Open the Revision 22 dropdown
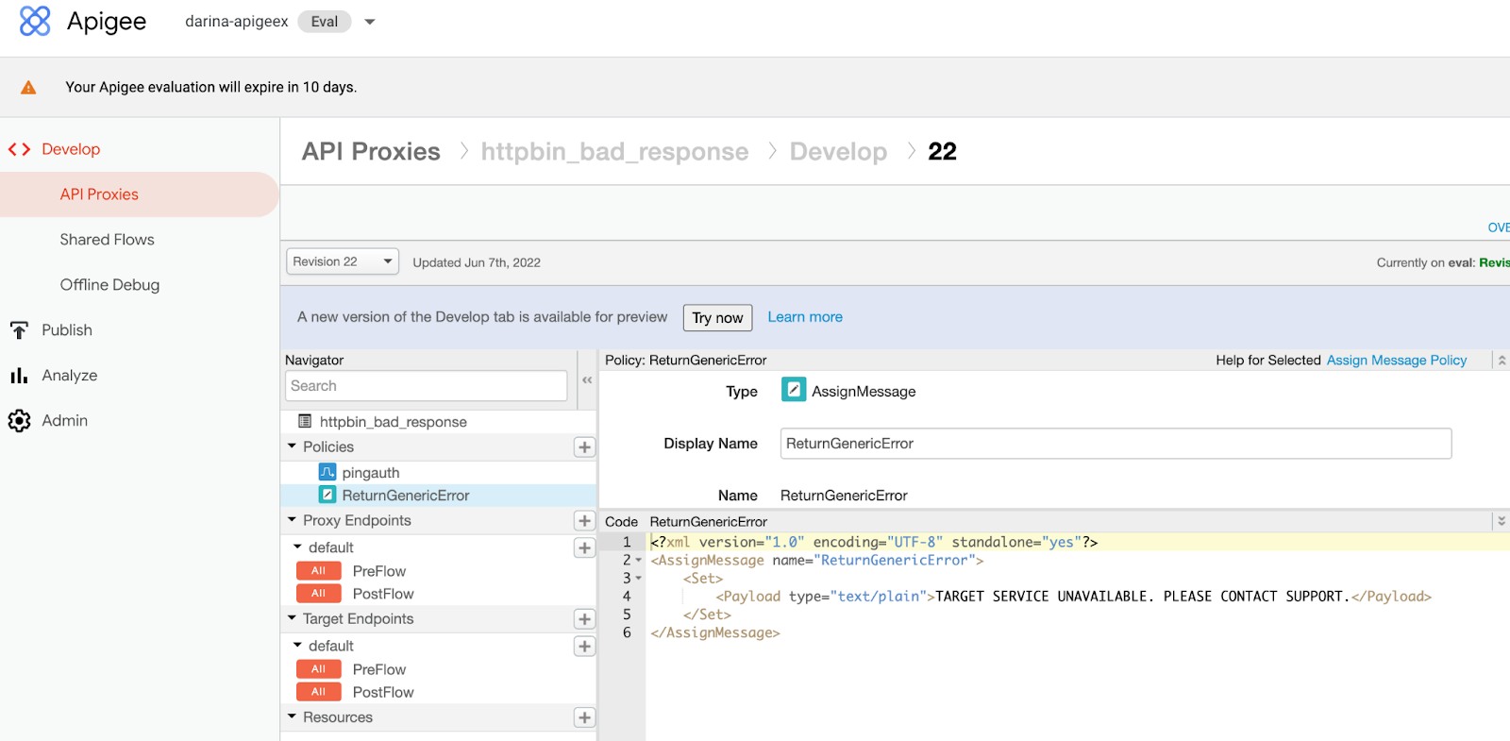Image resolution: width=1510 pixels, height=741 pixels. click(342, 261)
